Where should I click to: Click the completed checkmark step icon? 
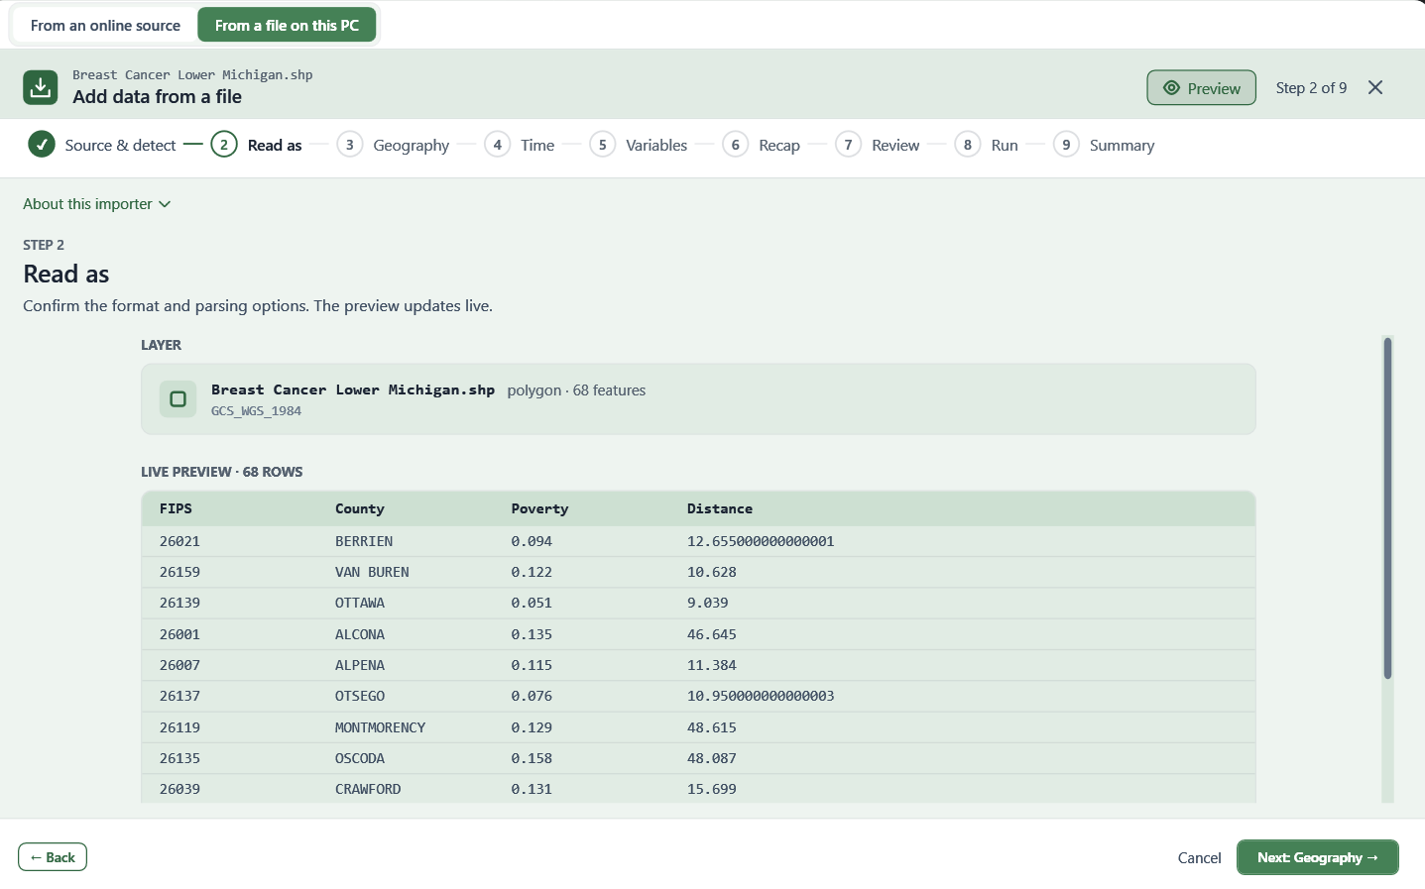(42, 145)
